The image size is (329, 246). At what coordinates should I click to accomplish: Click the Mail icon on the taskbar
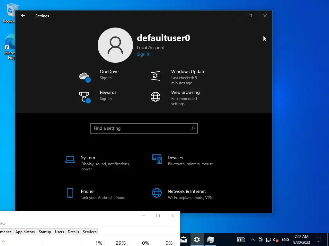pyautogui.click(x=184, y=240)
